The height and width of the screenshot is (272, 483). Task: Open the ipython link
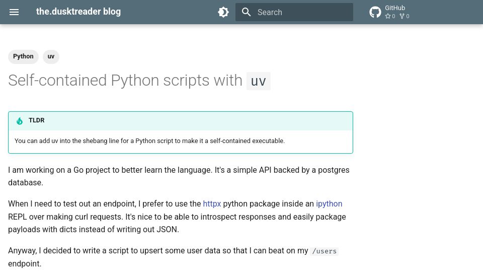click(x=329, y=204)
